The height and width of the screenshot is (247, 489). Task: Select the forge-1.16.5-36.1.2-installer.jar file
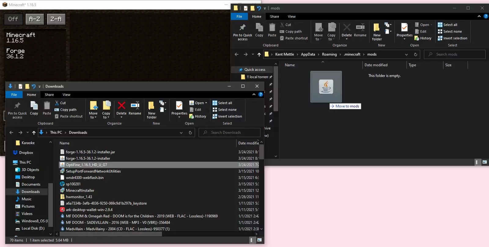90,152
